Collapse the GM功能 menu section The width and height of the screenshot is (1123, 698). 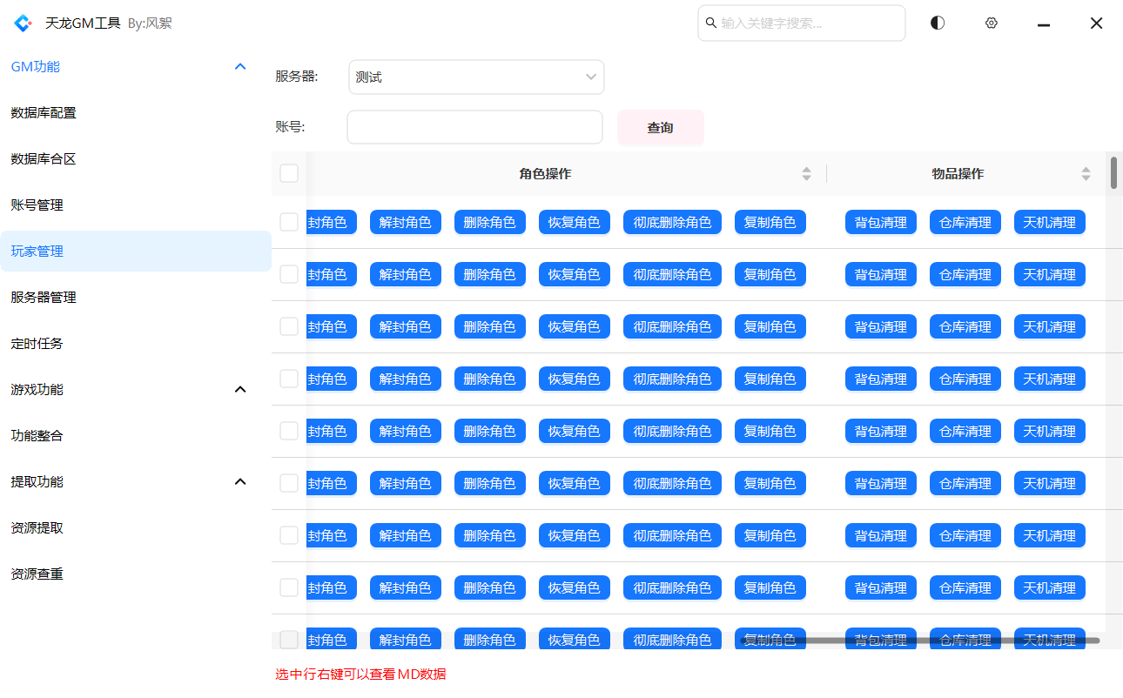pos(241,67)
